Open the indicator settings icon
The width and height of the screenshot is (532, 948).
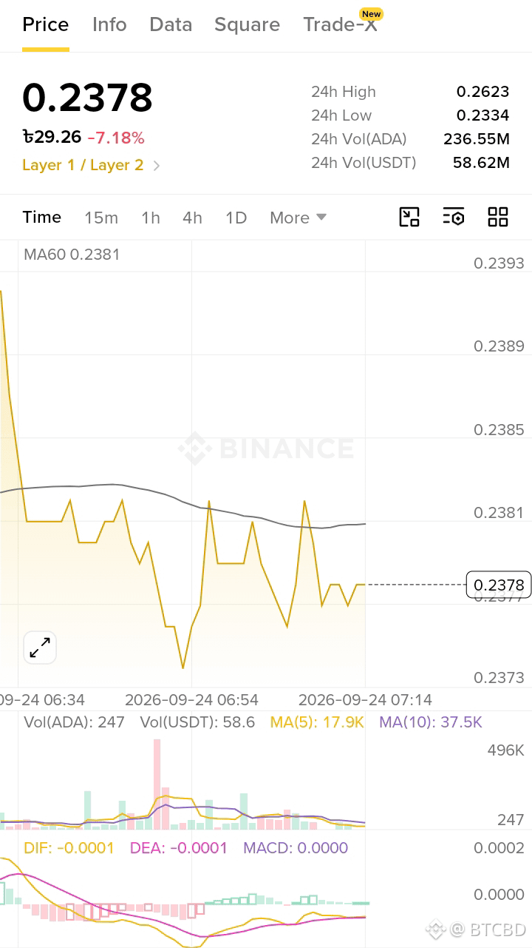(x=454, y=217)
